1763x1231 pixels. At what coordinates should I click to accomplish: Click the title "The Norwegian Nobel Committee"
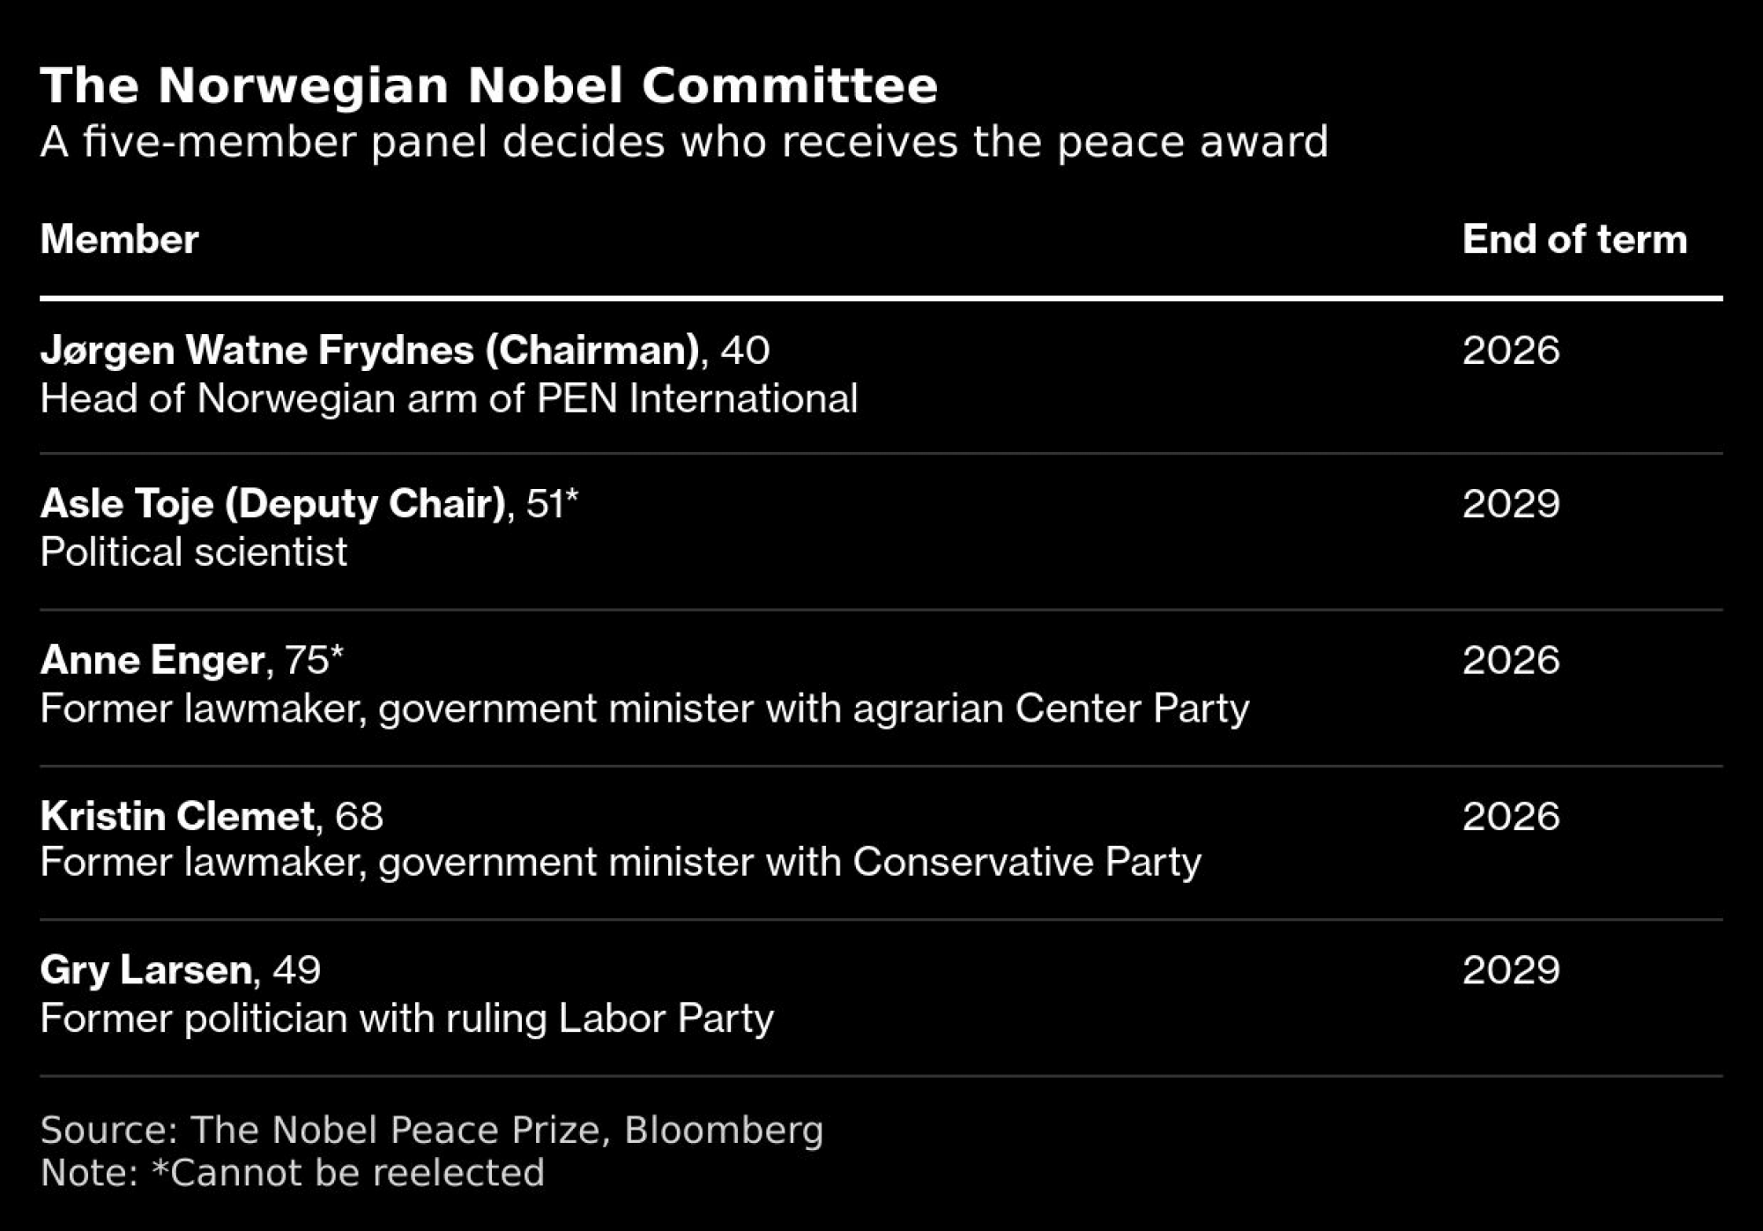pos(488,85)
